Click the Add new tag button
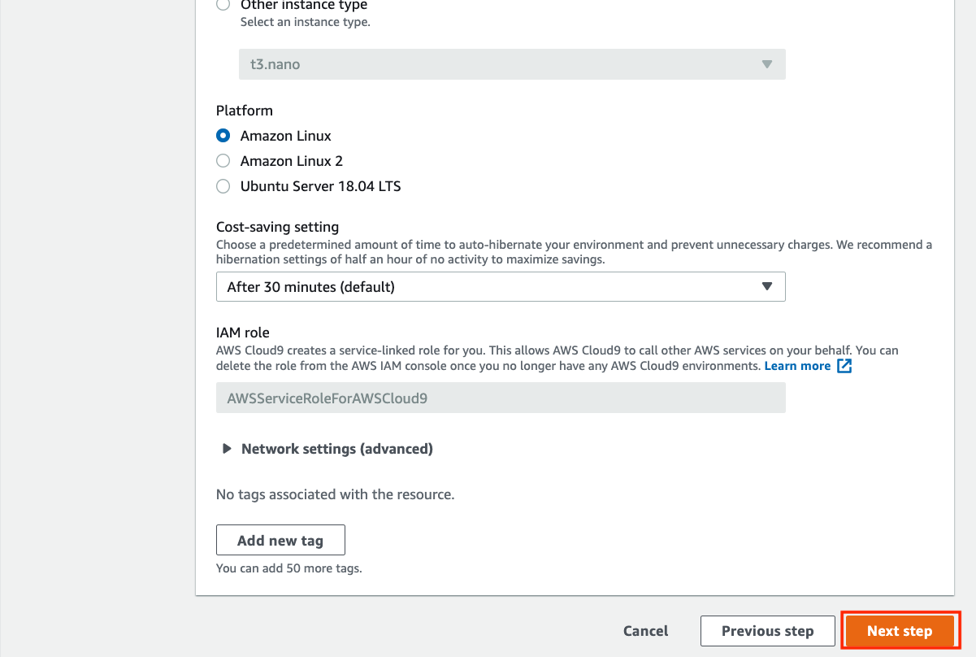Image resolution: width=976 pixels, height=657 pixels. (x=280, y=540)
